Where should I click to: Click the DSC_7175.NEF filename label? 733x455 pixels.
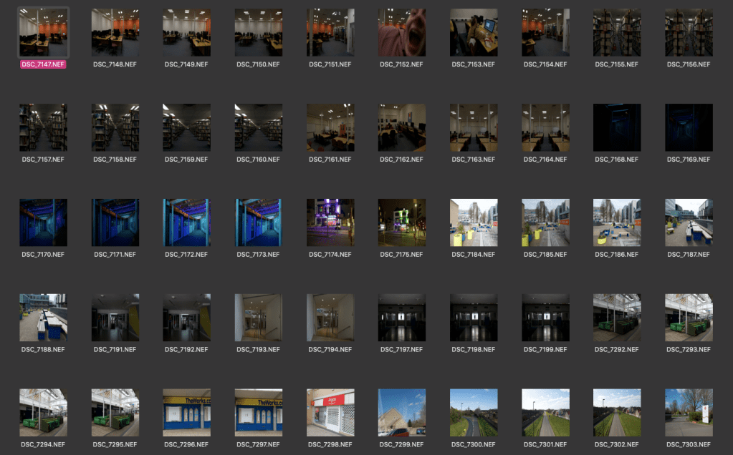click(401, 255)
